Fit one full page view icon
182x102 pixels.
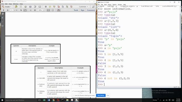53,10
